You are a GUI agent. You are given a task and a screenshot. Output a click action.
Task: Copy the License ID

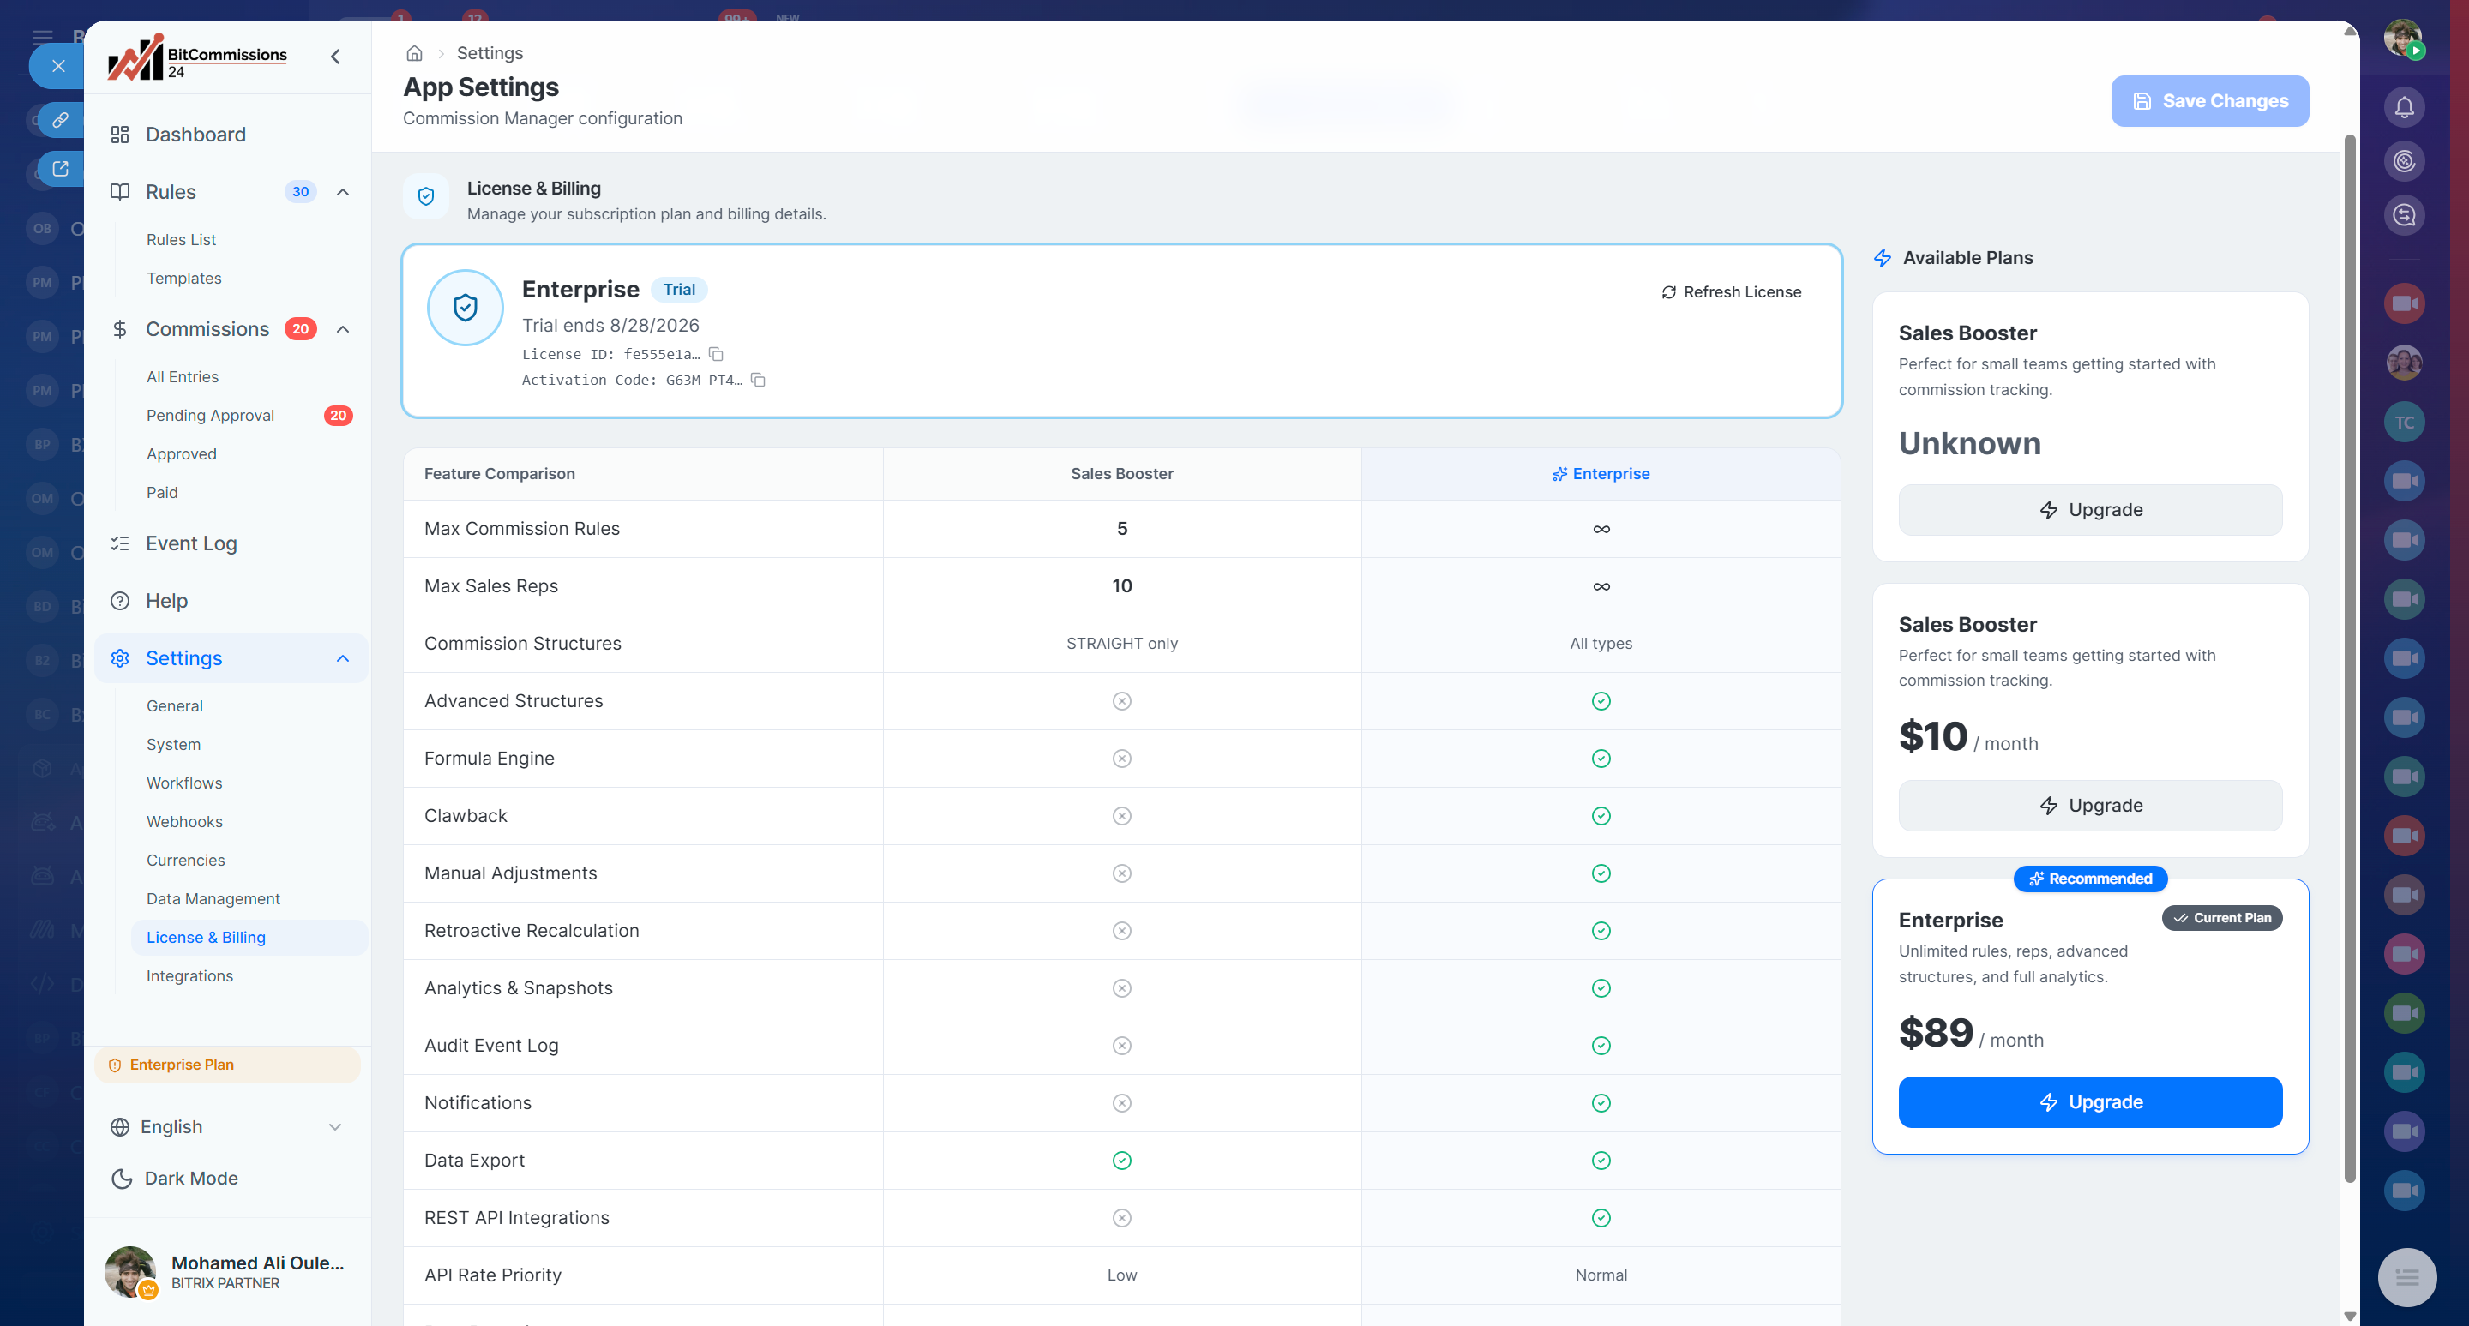[x=716, y=355]
